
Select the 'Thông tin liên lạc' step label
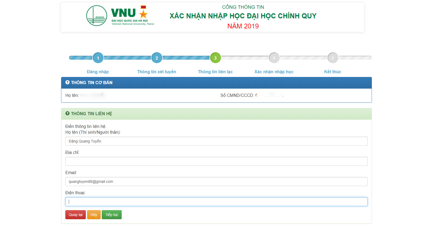coord(215,72)
